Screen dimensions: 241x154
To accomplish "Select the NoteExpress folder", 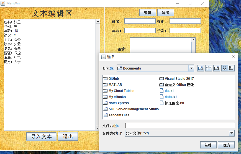I will click(116, 103).
